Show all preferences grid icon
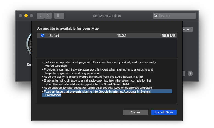 tap(59, 16)
